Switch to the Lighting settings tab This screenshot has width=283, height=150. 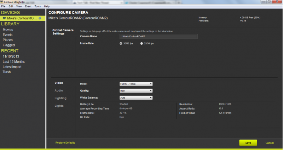pos(60,98)
